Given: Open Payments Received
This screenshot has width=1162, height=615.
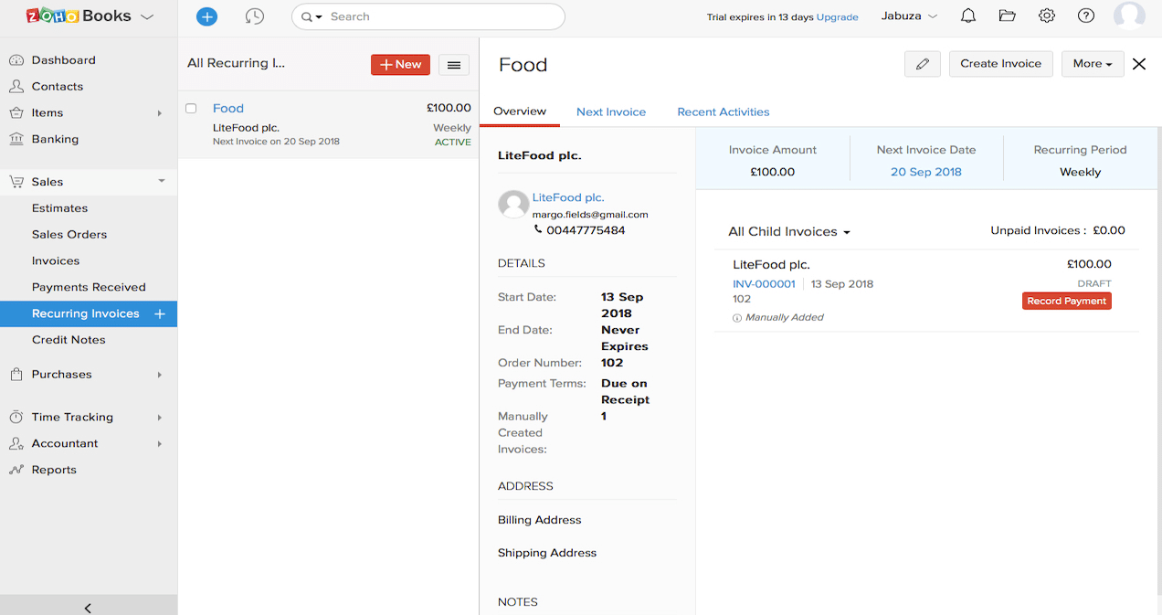Looking at the screenshot, I should 88,287.
